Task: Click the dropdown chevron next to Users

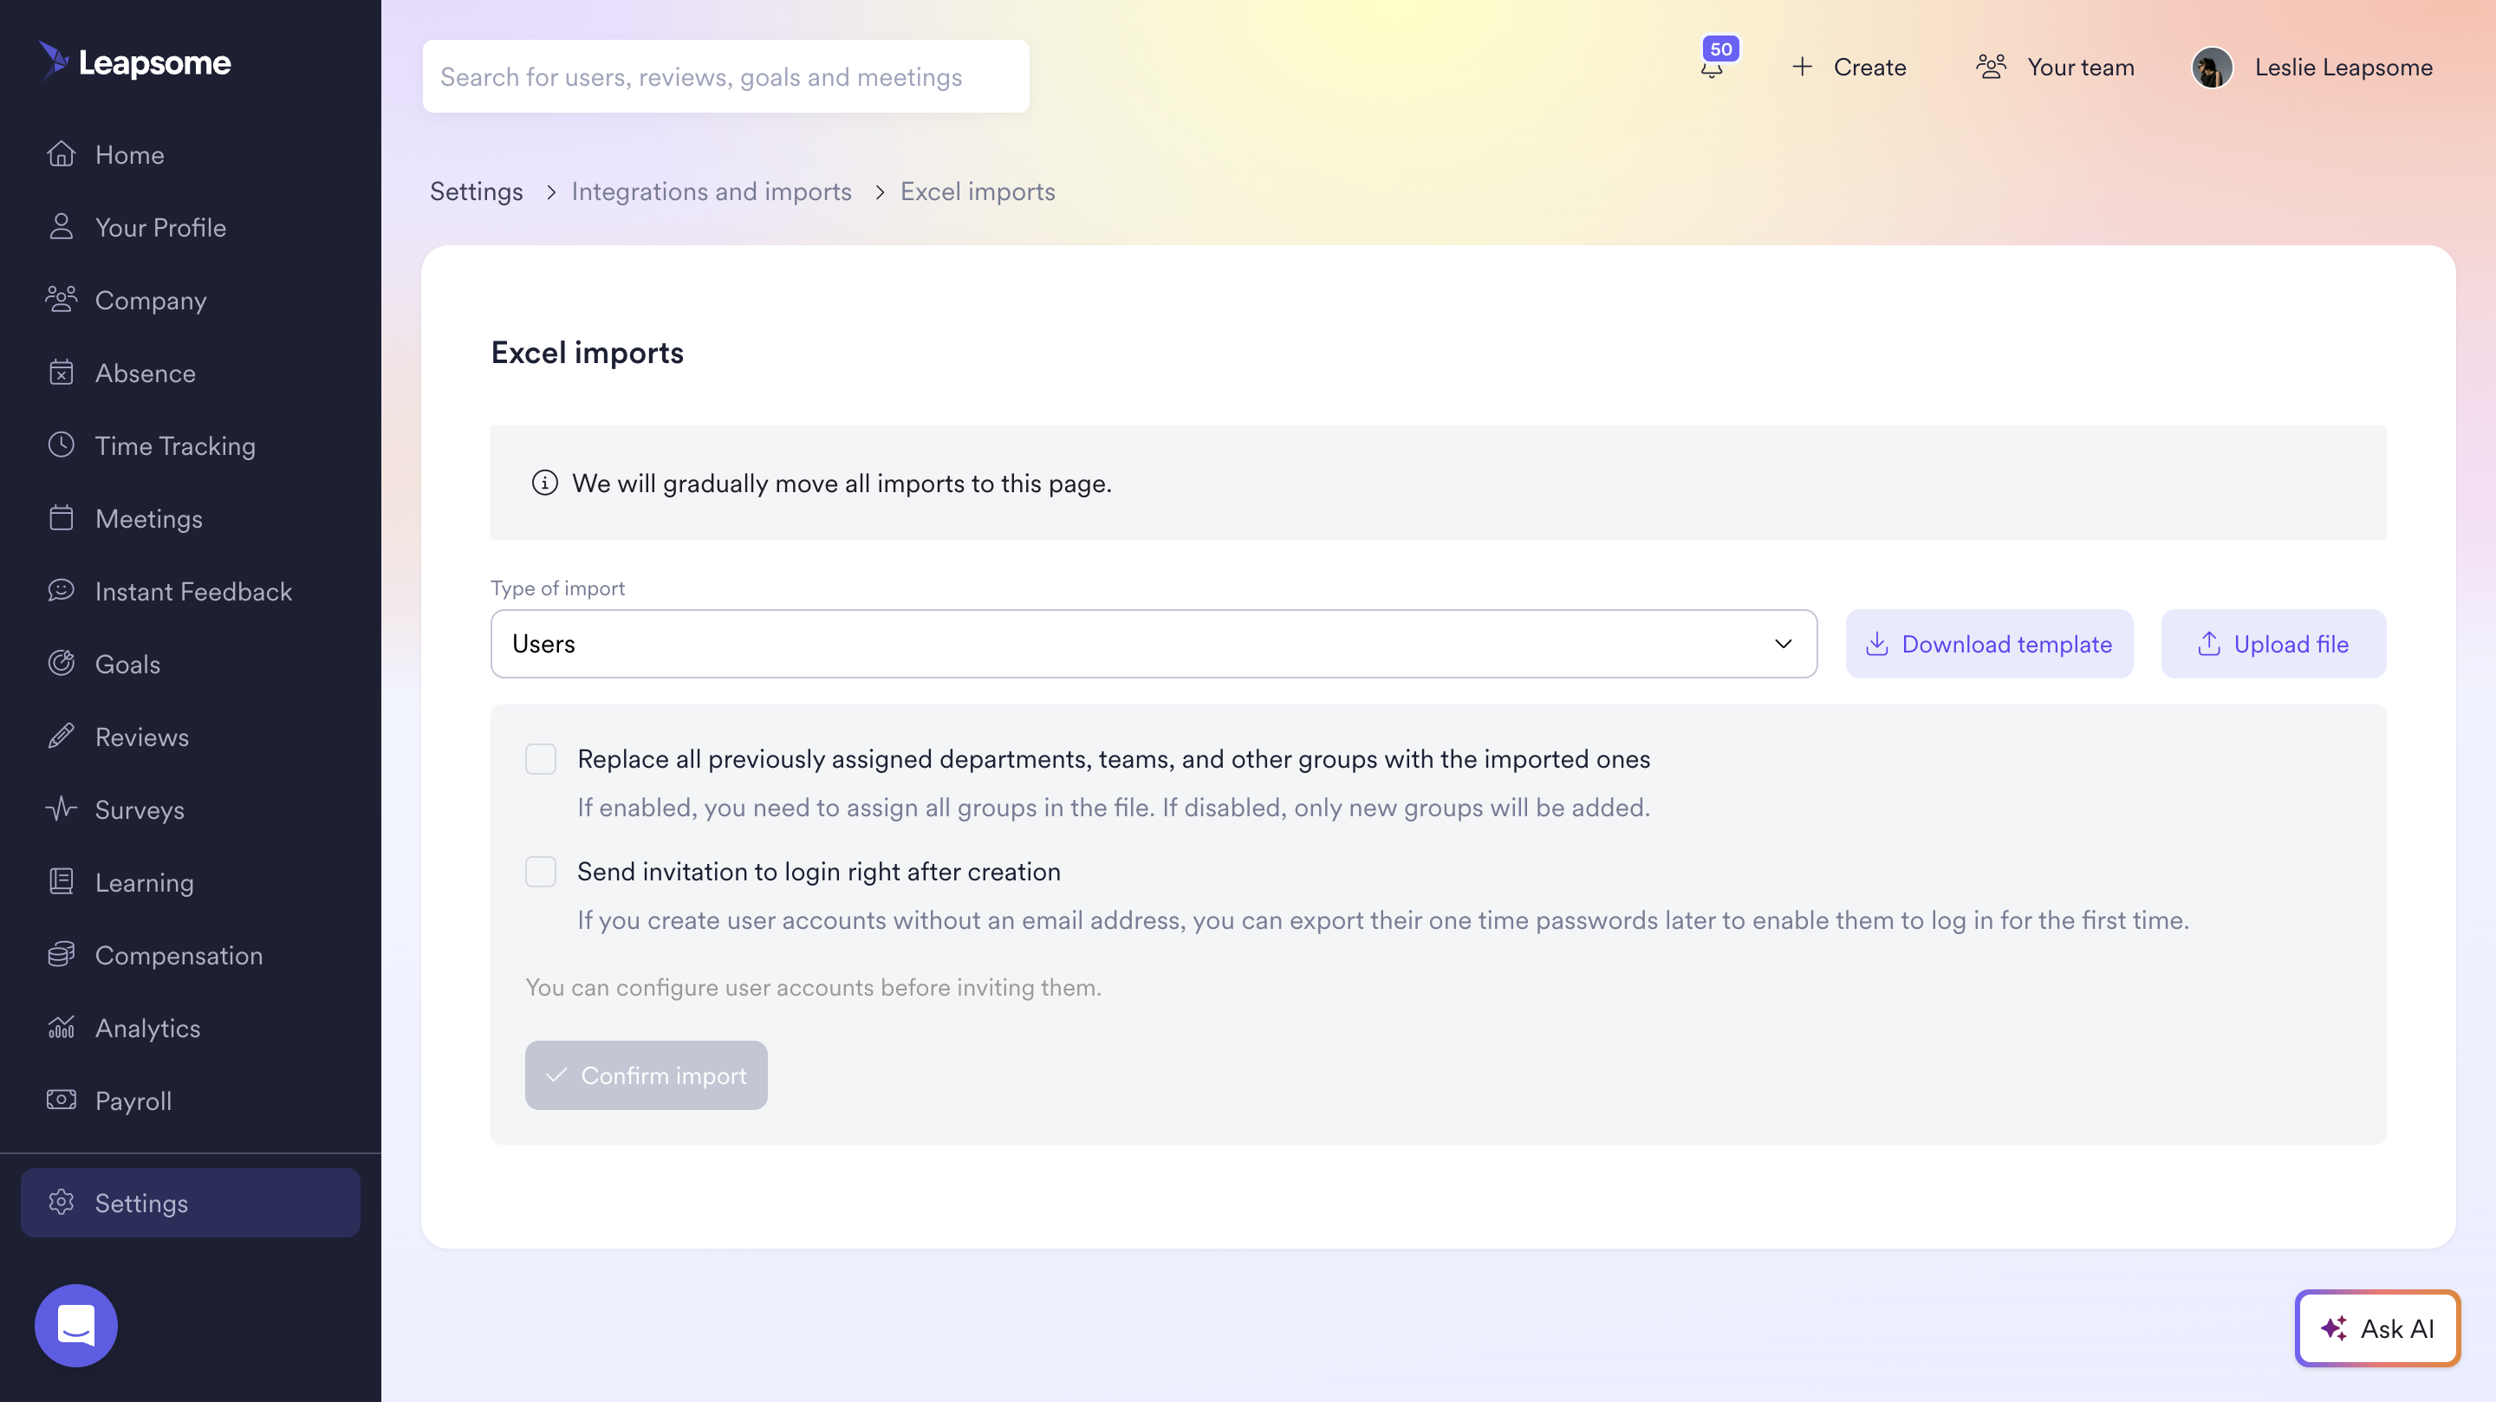Action: tap(1783, 643)
